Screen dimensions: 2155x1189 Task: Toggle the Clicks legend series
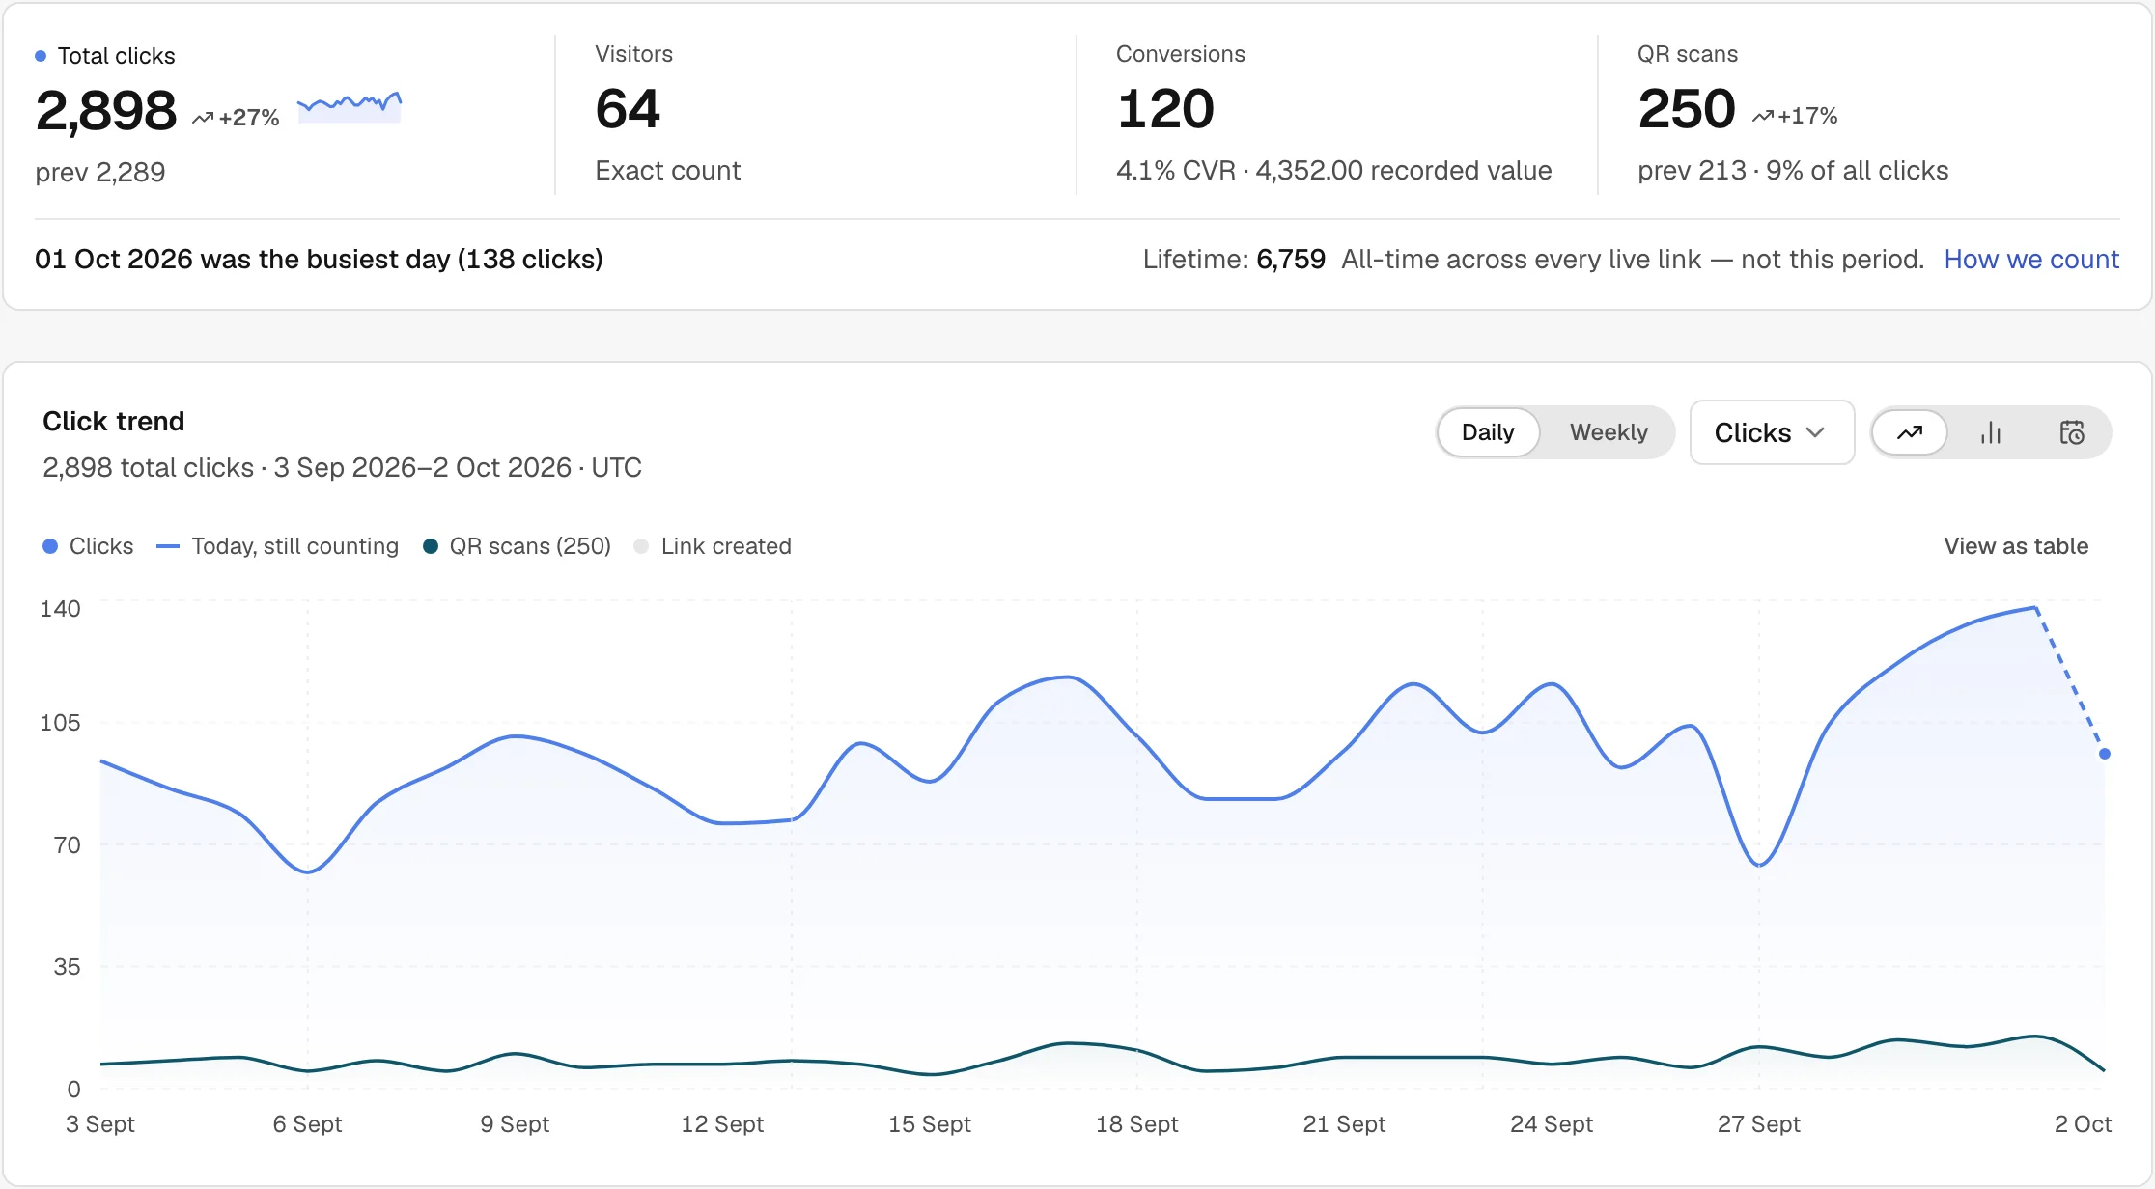(x=88, y=546)
